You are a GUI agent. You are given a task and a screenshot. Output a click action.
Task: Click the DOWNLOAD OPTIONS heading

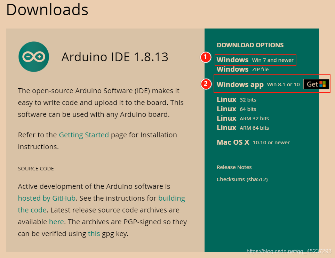[x=250, y=45]
